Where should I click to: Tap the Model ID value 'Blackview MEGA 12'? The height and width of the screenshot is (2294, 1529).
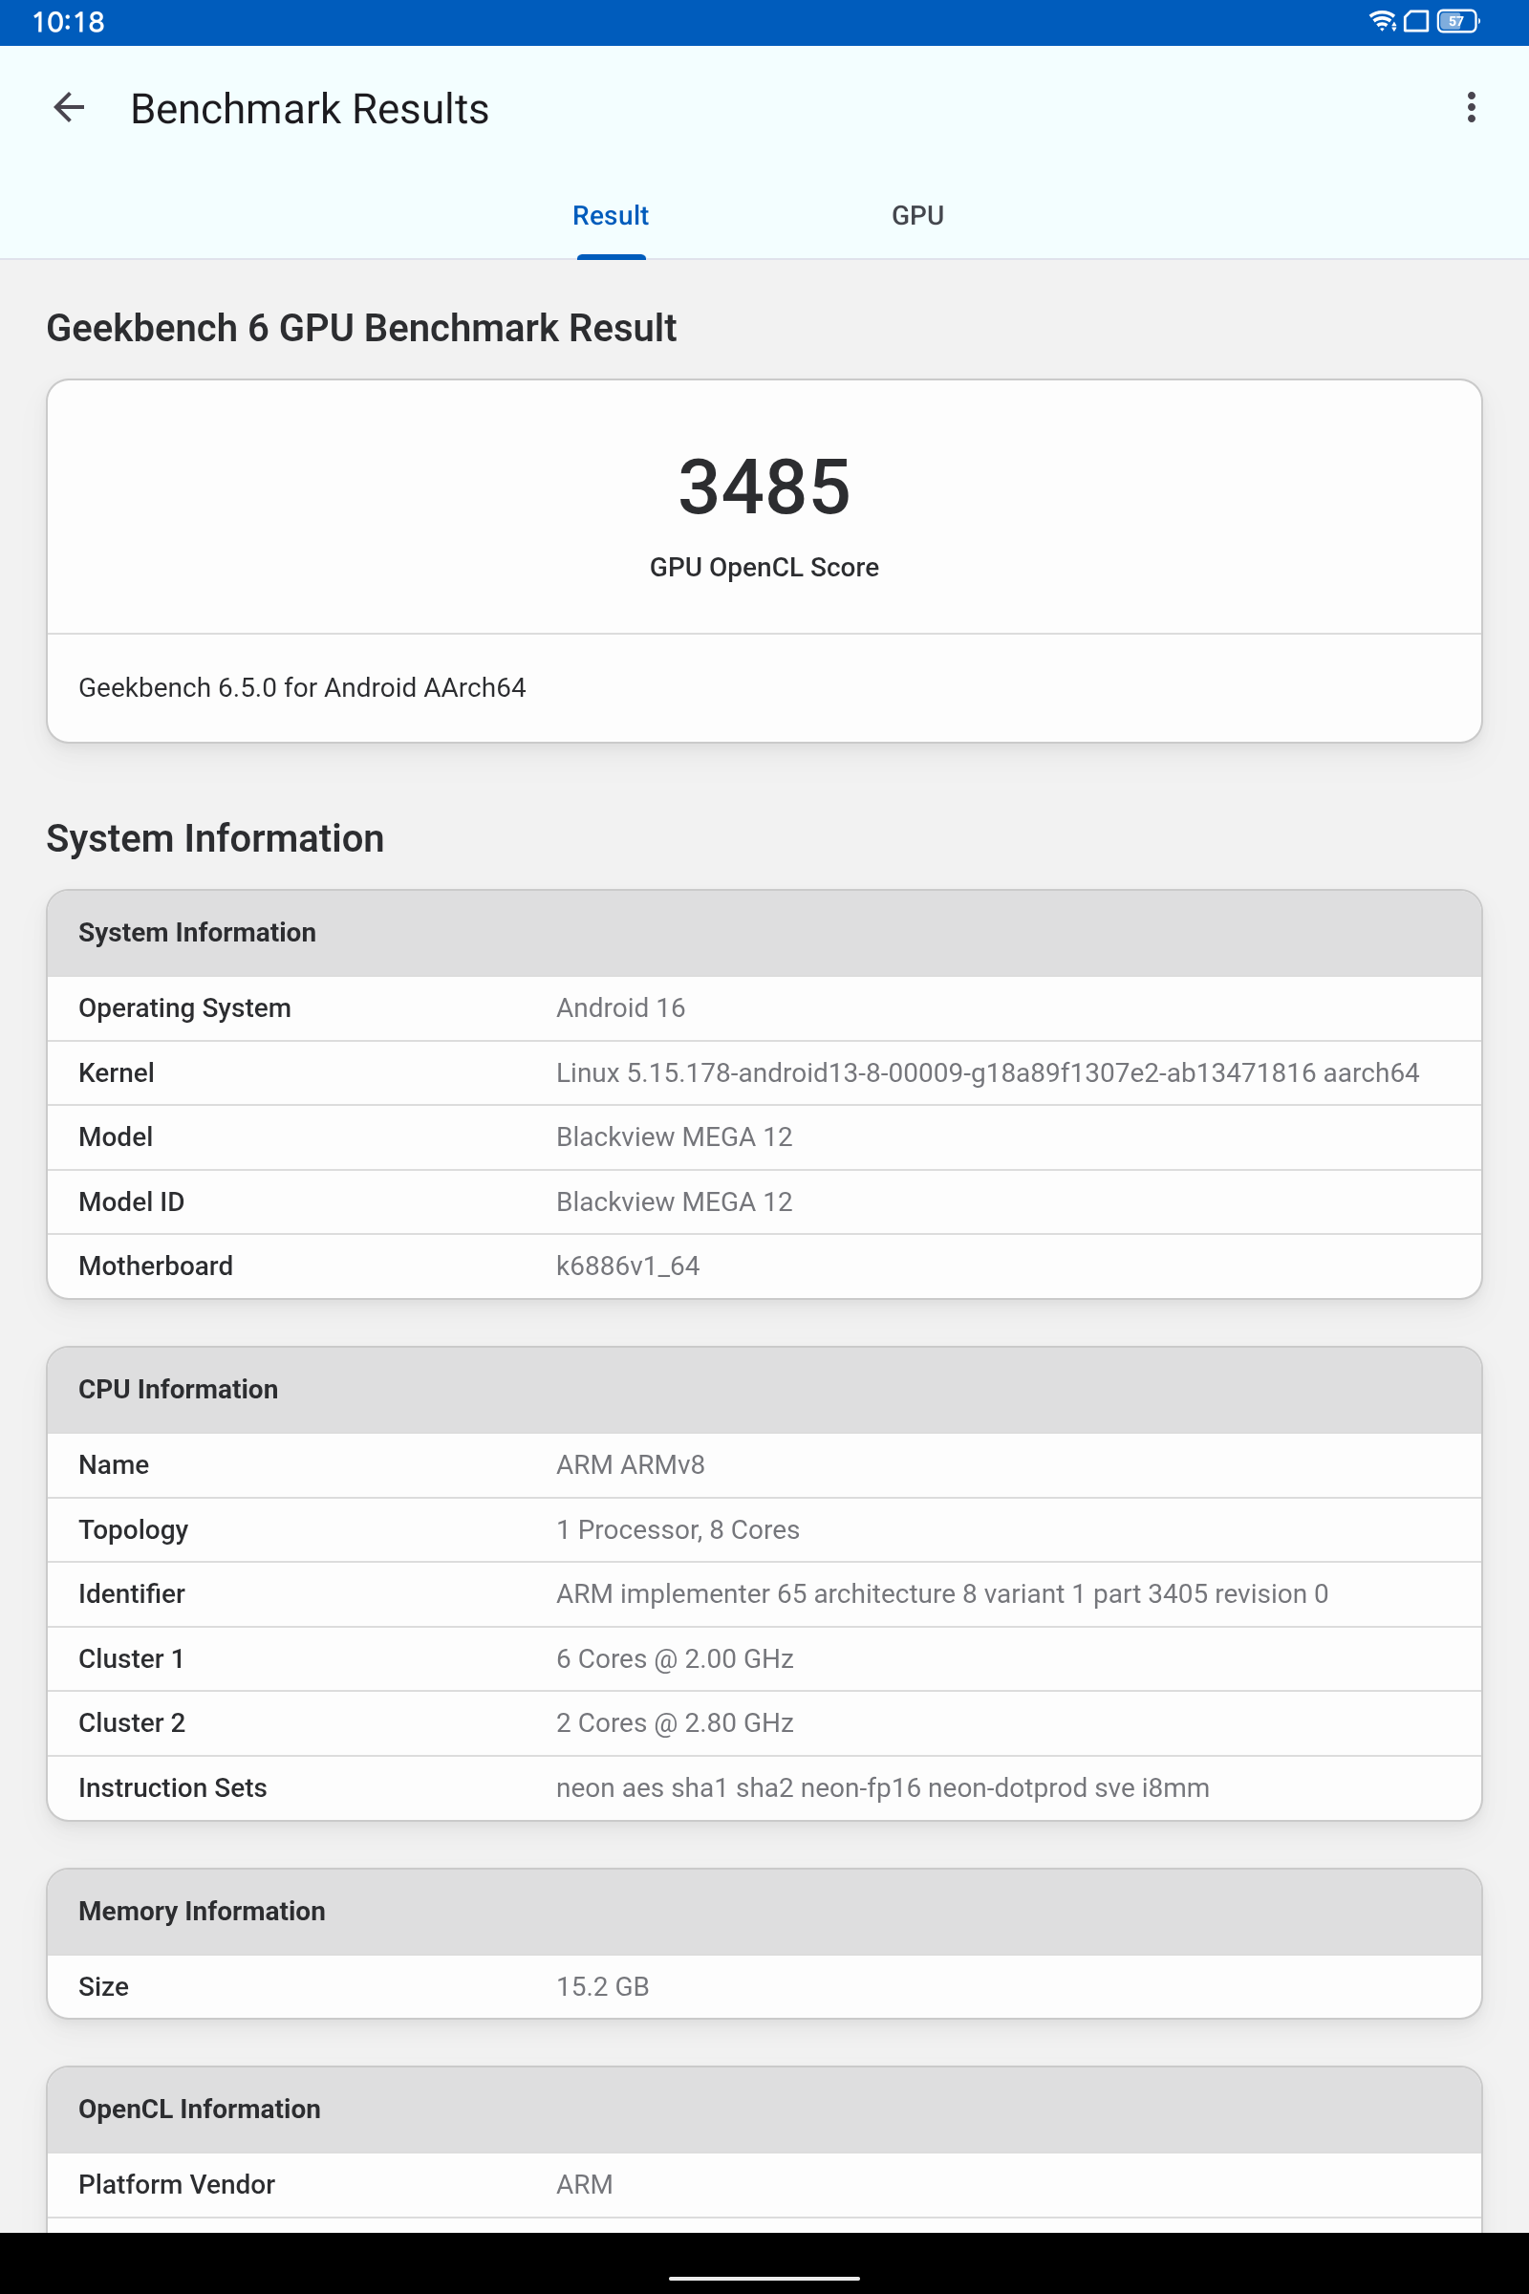click(675, 1202)
